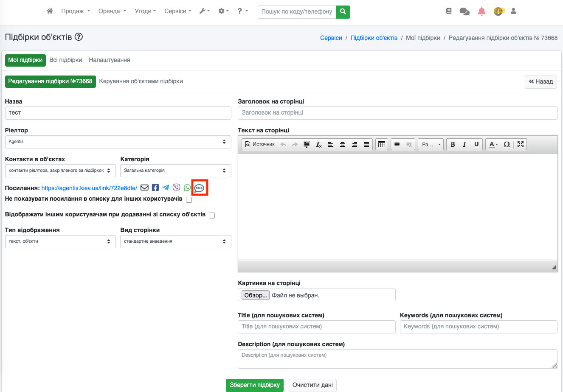The height and width of the screenshot is (392, 563).
Task: Open the Рієлтор dropdown
Action: tap(118, 142)
